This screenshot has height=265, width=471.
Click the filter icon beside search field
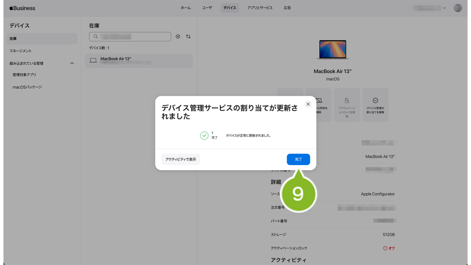(178, 36)
